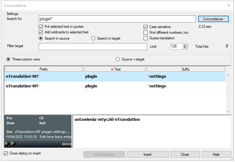Viewport: 235px width, 162px height.
Task: Click 'Edit term base entry' text in meta panel
Action: coord(56,137)
